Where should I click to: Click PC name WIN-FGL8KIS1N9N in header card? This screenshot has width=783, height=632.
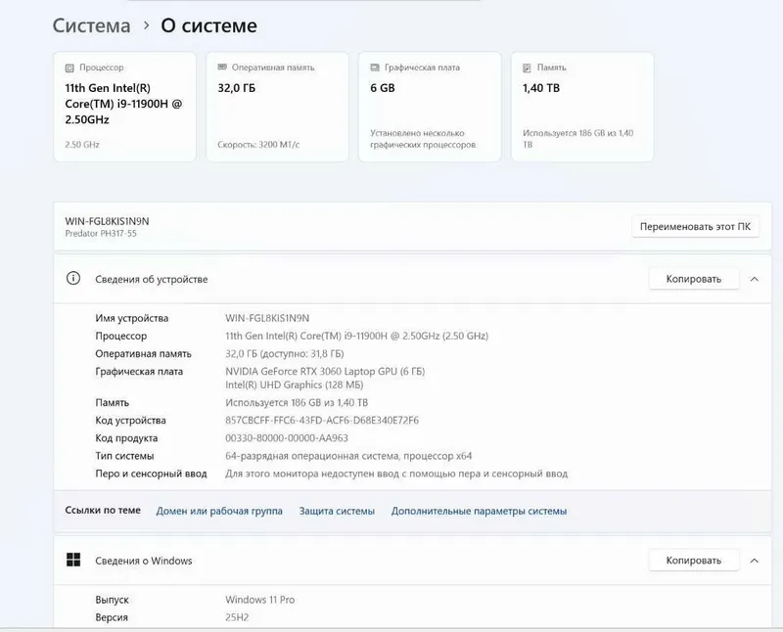click(107, 221)
